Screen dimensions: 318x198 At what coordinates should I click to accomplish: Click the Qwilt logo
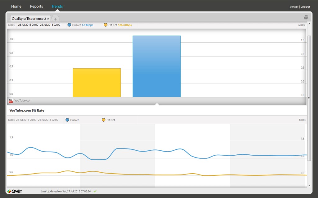(14, 191)
